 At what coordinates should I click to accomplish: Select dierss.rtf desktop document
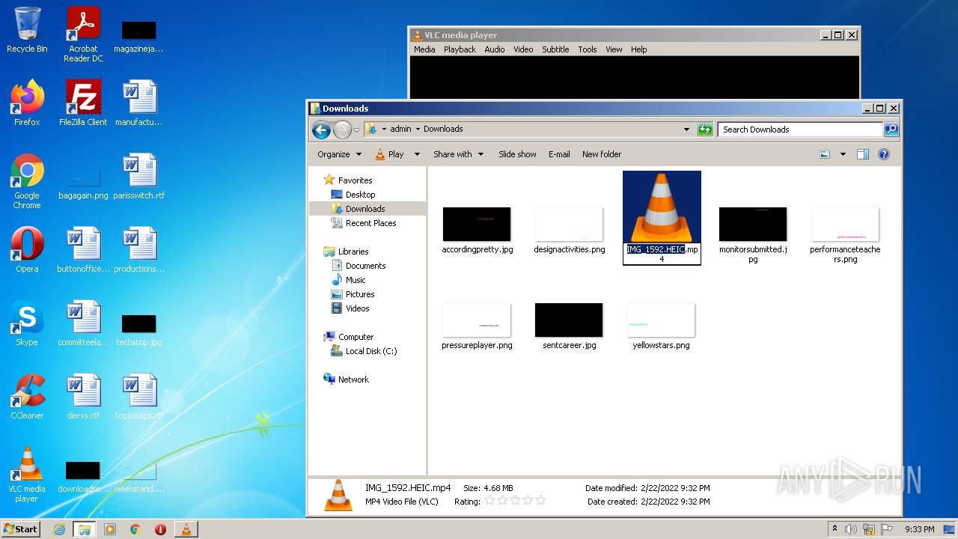(83, 397)
